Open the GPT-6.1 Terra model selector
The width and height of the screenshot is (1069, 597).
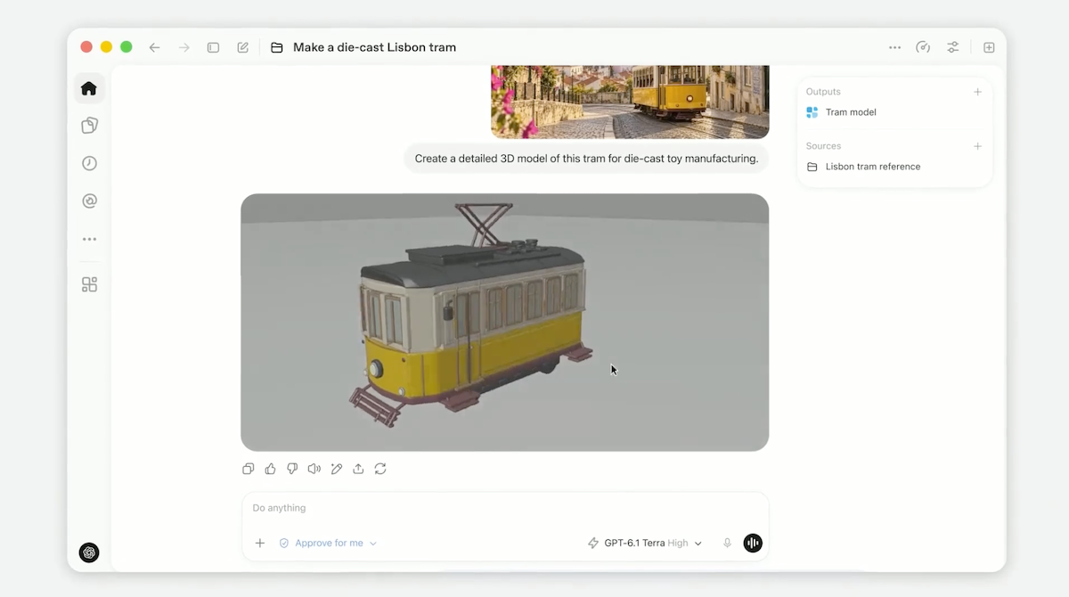645,543
